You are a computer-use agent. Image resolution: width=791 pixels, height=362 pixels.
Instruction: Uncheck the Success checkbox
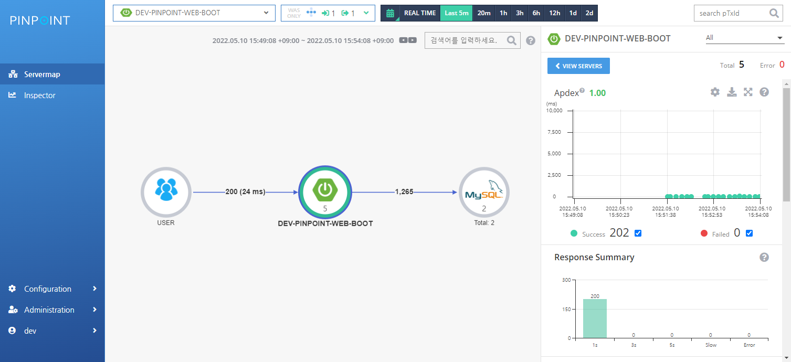(638, 233)
